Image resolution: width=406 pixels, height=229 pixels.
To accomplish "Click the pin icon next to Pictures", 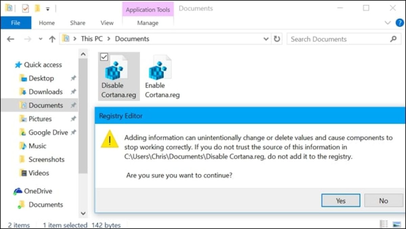I will click(x=73, y=119).
